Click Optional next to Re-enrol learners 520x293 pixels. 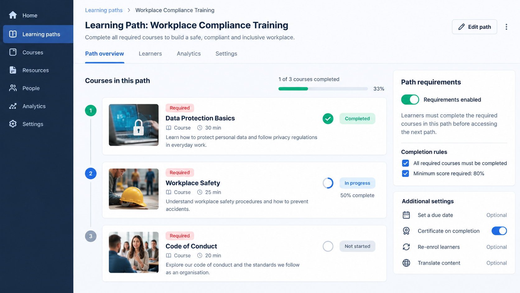[x=496, y=247]
